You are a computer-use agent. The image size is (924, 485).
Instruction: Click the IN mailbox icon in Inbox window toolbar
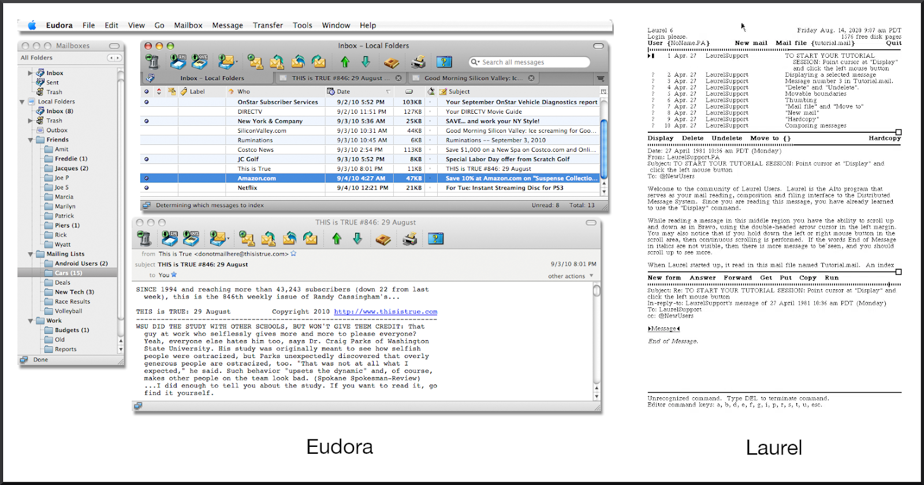[x=178, y=61]
